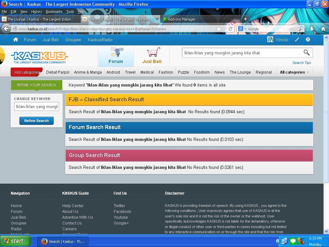The image size is (329, 247).
Task: Click the Firefox back arrow button
Action: coord(6,29)
